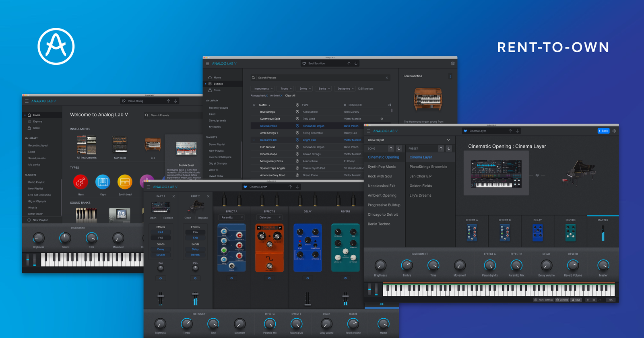The image size is (644, 338).
Task: Clear the Search Presets field with X
Action: (387, 78)
